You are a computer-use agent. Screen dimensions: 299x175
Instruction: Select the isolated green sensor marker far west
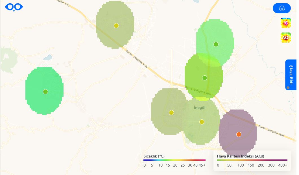(45, 91)
